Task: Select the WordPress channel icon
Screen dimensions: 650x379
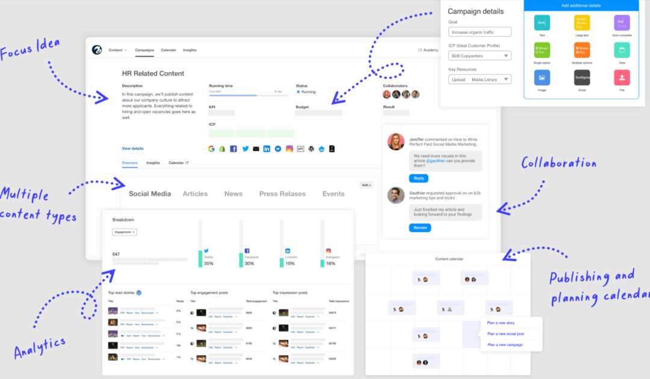Action: [311, 148]
